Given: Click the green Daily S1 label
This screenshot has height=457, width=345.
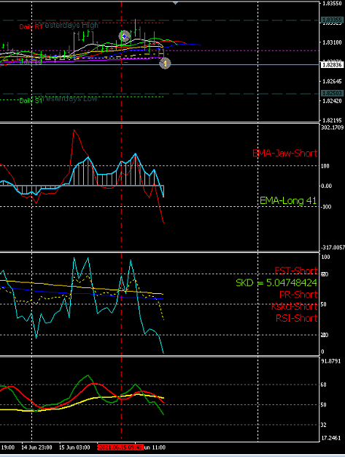Looking at the screenshot, I should (31, 101).
